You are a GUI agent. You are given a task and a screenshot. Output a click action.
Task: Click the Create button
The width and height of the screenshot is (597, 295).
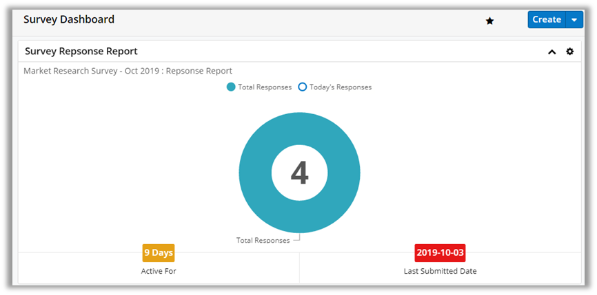tap(546, 20)
